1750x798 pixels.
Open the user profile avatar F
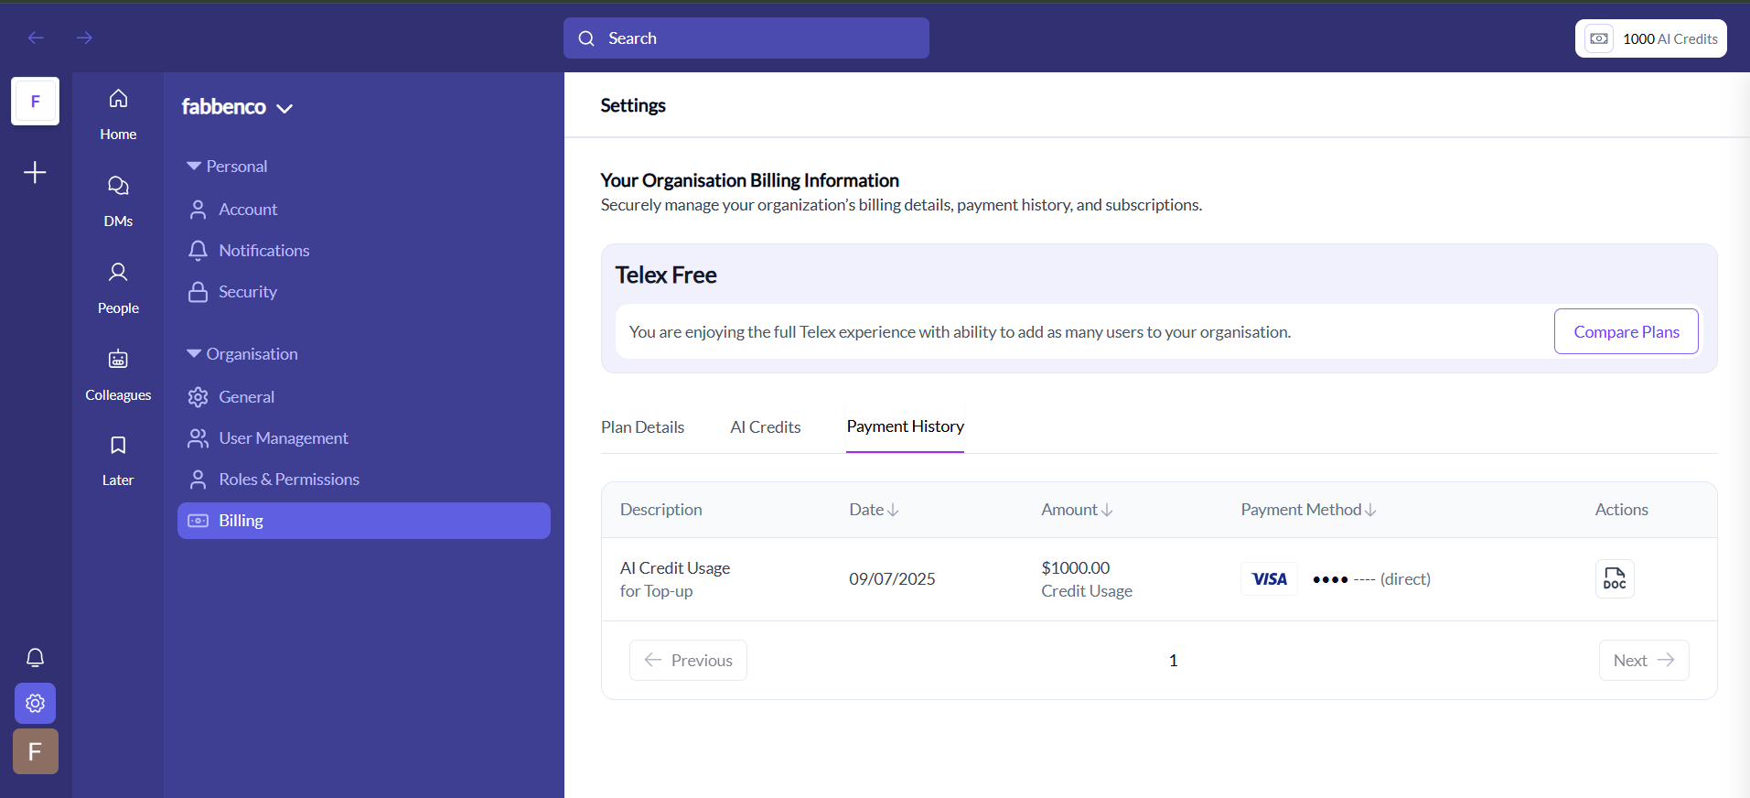[x=36, y=751]
